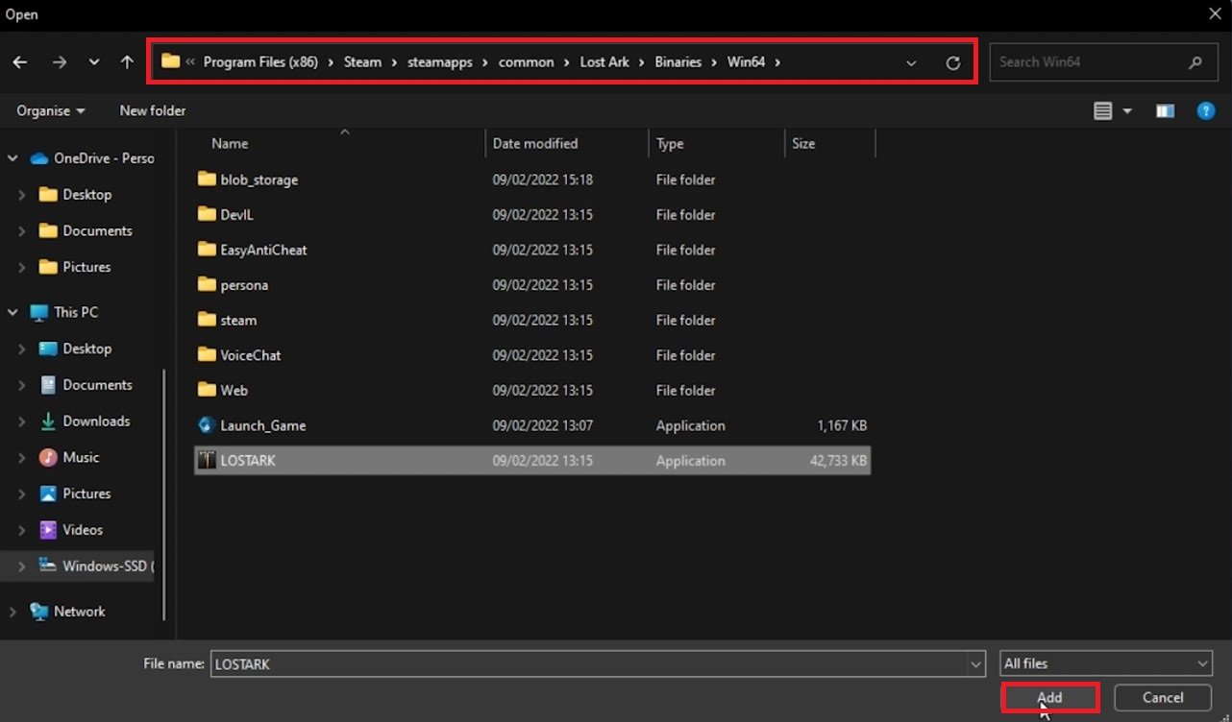1232x722 pixels.
Task: Click the Add button
Action: tap(1049, 698)
